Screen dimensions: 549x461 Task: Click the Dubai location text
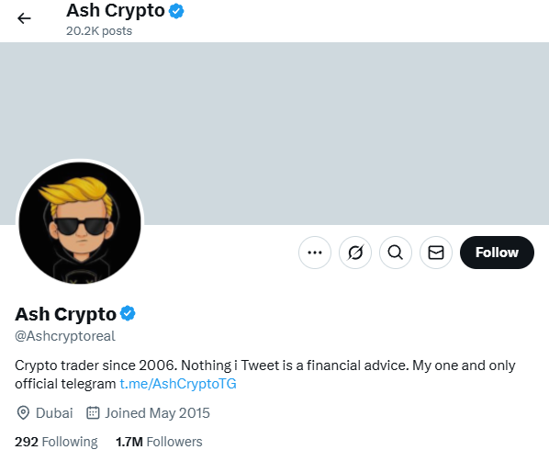tap(54, 413)
